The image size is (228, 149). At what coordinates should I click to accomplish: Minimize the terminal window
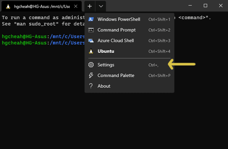point(190,6)
